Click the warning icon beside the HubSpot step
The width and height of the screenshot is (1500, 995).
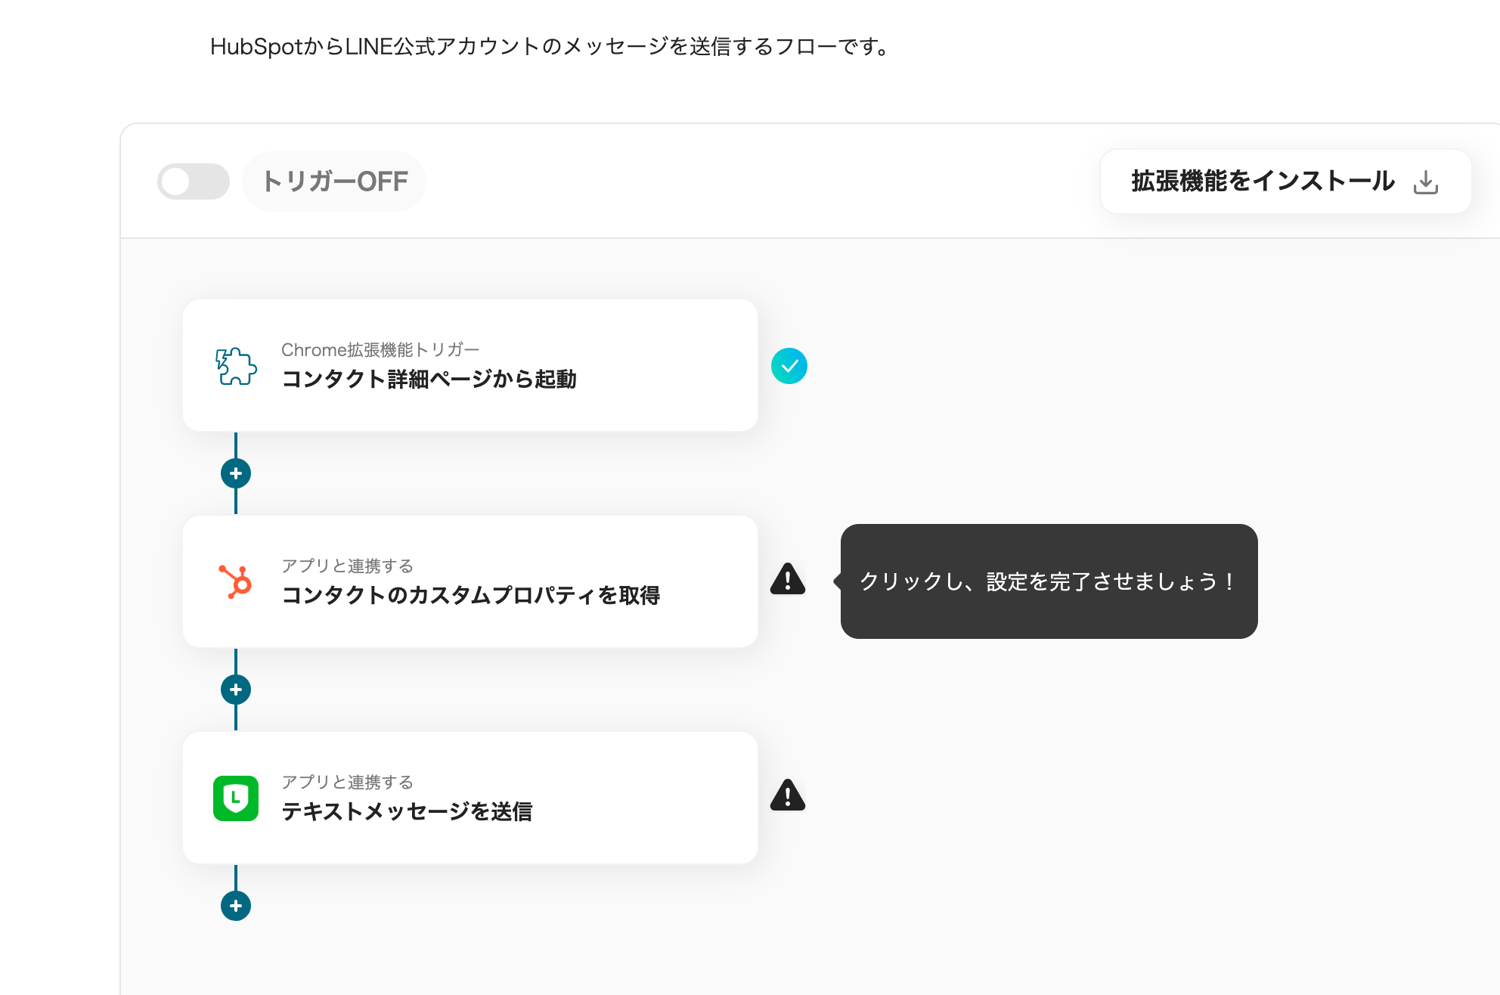click(788, 580)
